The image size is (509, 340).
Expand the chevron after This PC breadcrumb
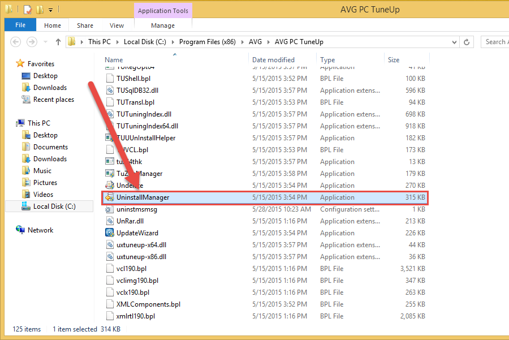point(117,42)
